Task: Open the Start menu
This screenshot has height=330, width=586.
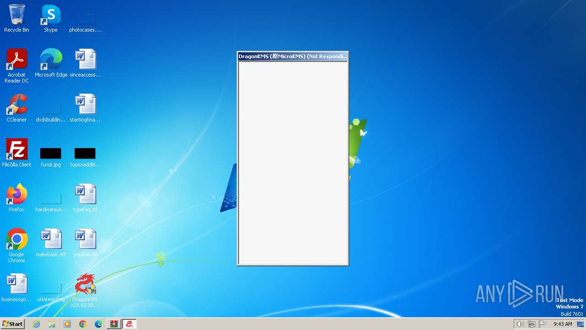Action: pyautogui.click(x=12, y=324)
